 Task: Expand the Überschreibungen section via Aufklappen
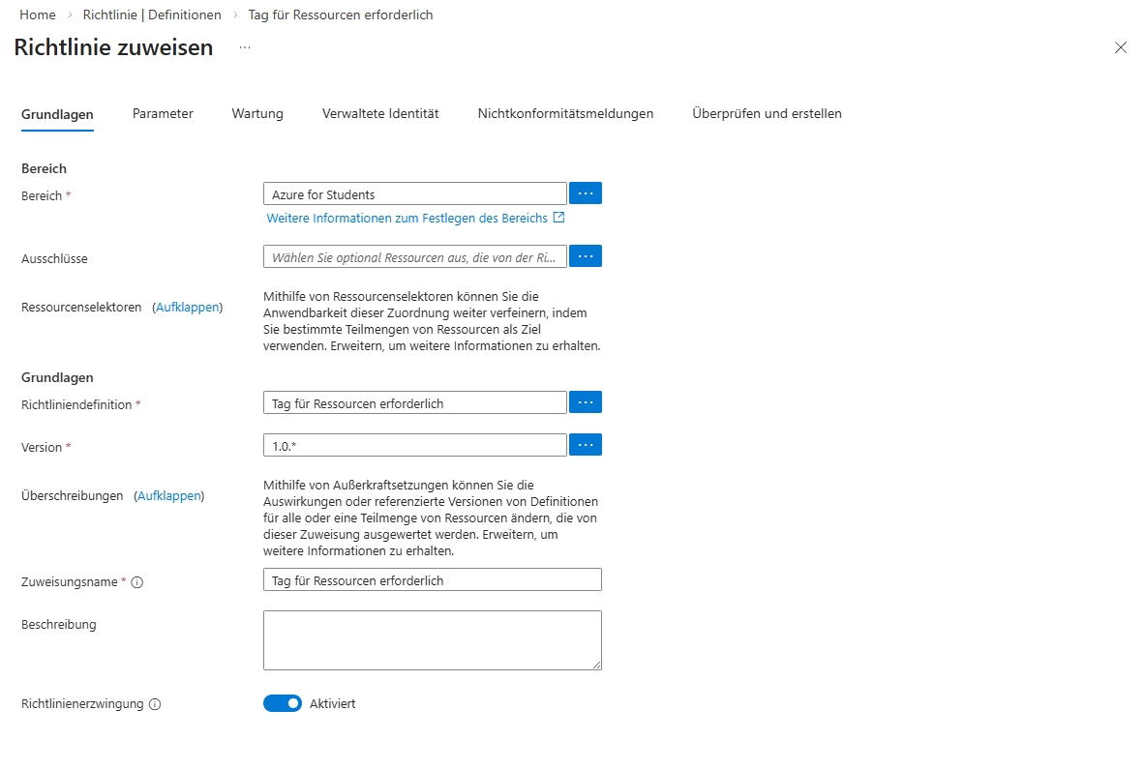coord(169,495)
